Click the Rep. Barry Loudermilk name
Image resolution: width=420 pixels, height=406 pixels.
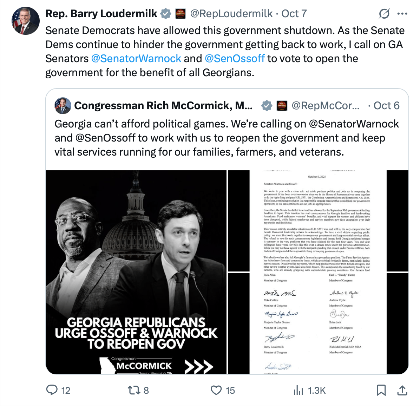point(101,13)
